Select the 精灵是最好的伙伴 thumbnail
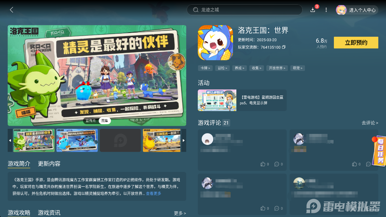Screen dimensions: 386x217 [34, 140]
